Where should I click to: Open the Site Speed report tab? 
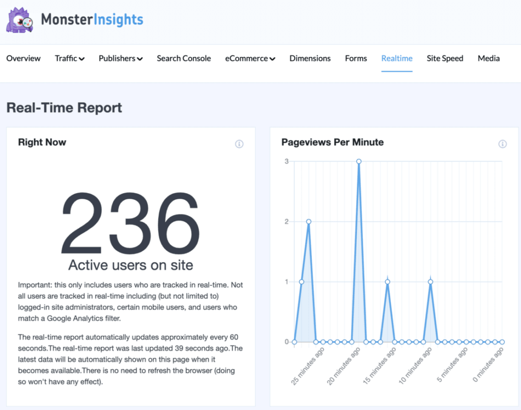(x=445, y=59)
